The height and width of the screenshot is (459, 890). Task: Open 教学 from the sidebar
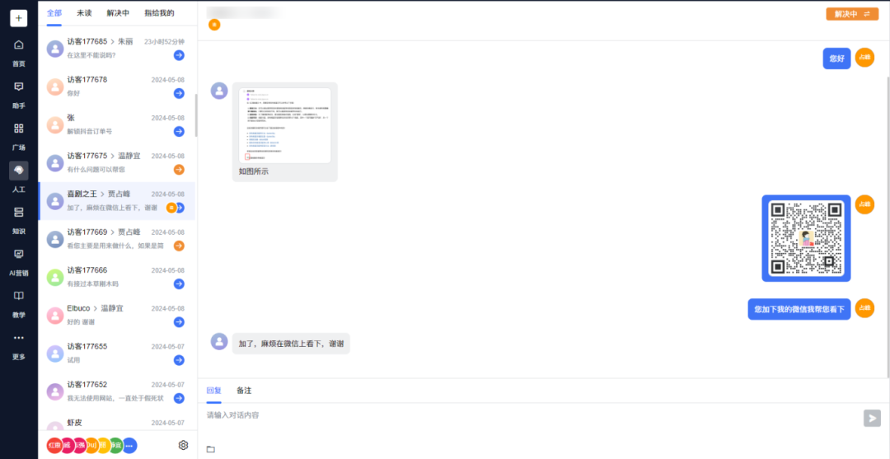pos(19,303)
